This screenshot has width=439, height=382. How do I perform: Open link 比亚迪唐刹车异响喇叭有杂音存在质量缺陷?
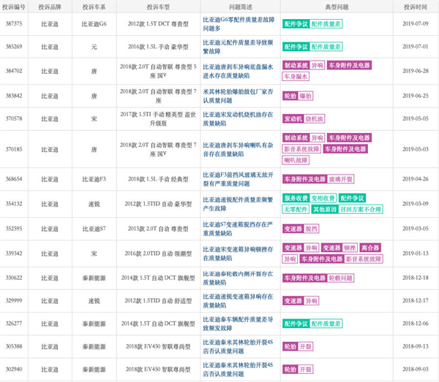point(238,150)
